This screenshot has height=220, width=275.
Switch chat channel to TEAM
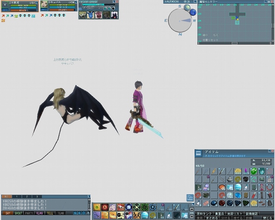click(x=61, y=213)
